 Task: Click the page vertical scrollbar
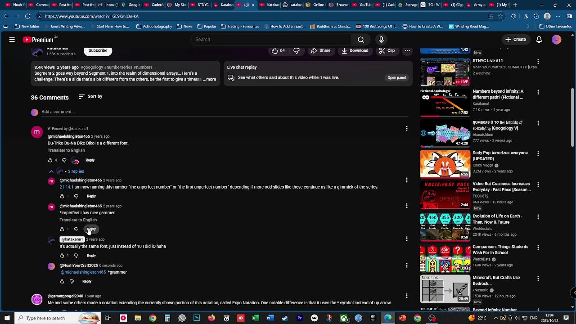[x=573, y=117]
